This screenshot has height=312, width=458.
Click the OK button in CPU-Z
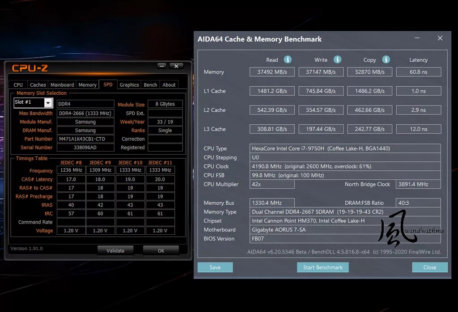(x=161, y=251)
